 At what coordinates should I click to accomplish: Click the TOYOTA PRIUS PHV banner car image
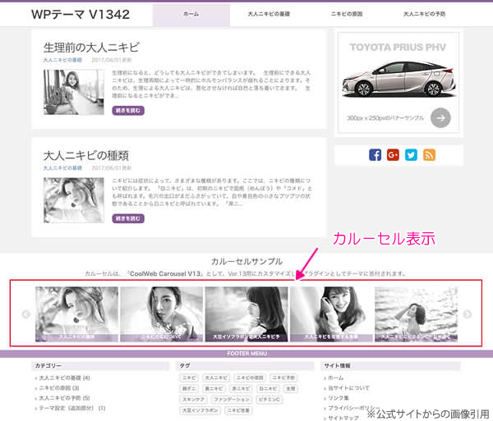(x=399, y=79)
